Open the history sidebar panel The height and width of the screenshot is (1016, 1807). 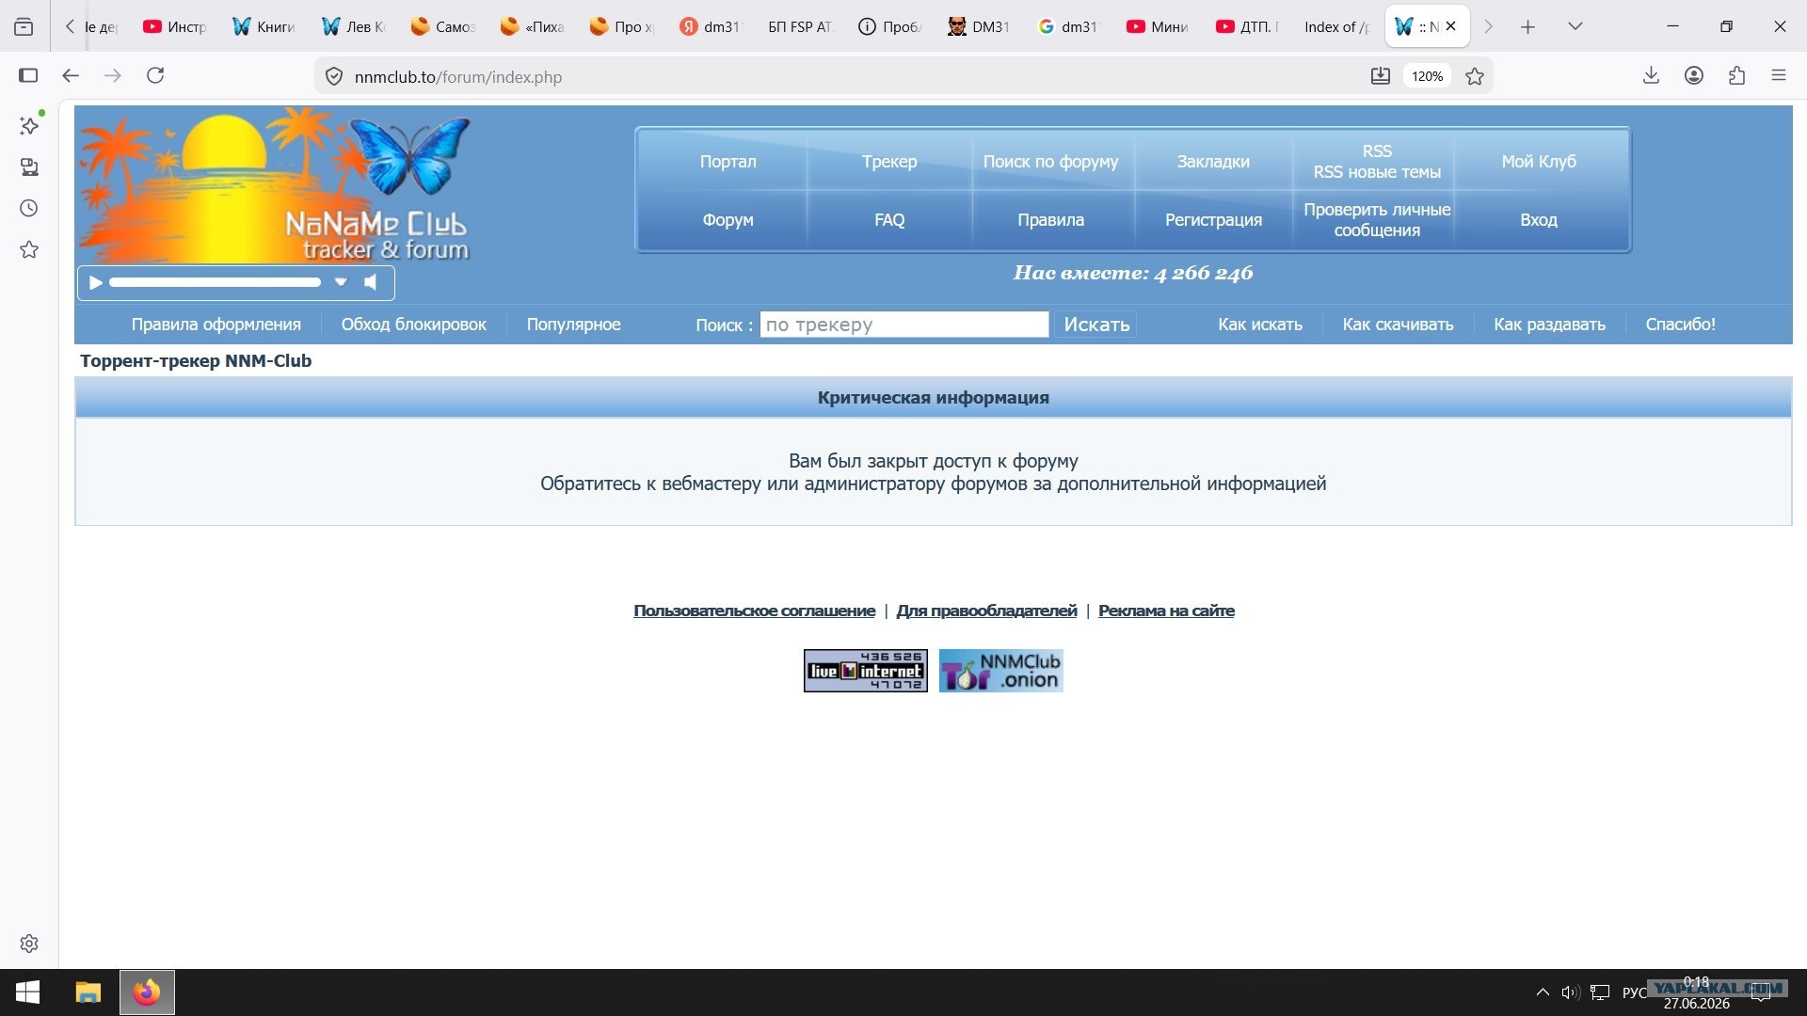pos(29,208)
